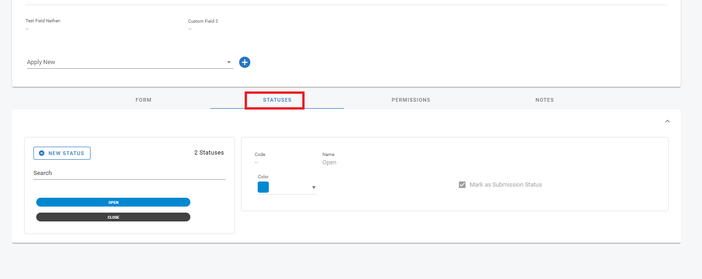Select the Statuses tab
The image size is (702, 279).
point(277,100)
